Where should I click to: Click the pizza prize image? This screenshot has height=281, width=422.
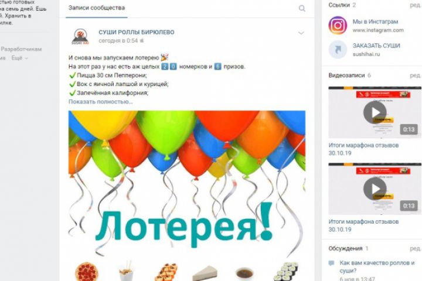(x=87, y=272)
